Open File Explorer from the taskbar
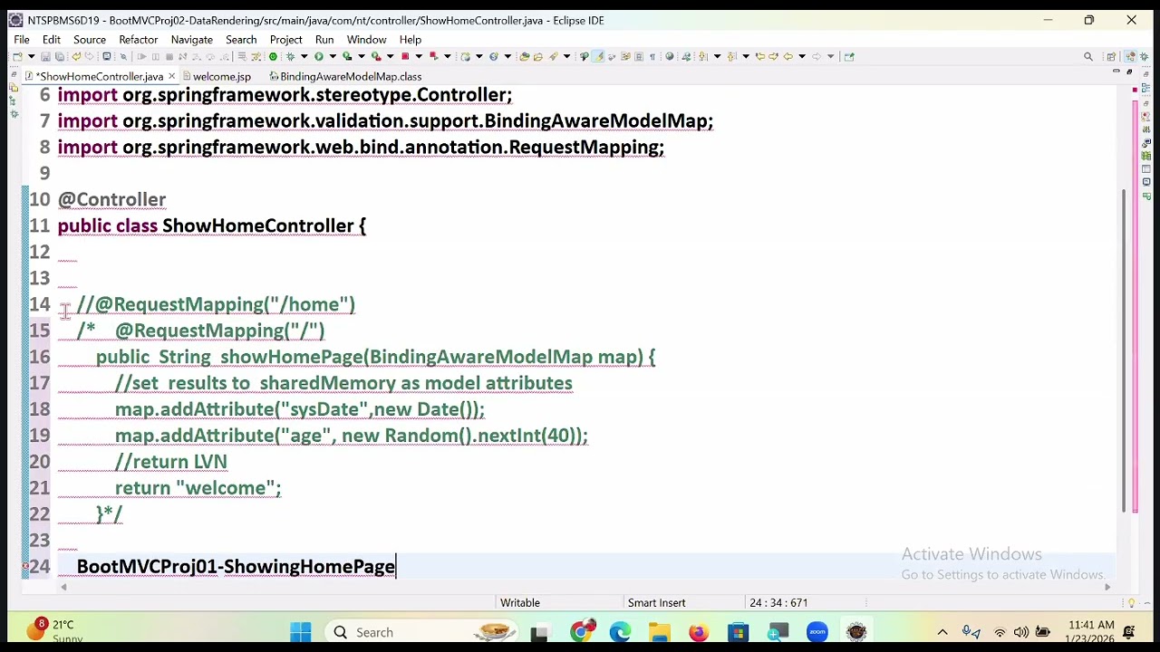 pyautogui.click(x=659, y=632)
